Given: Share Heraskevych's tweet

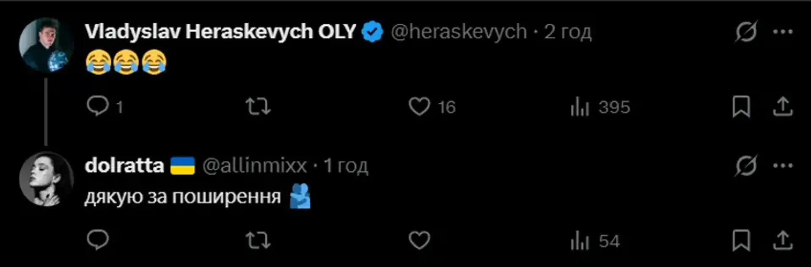Looking at the screenshot, I should coord(782,107).
